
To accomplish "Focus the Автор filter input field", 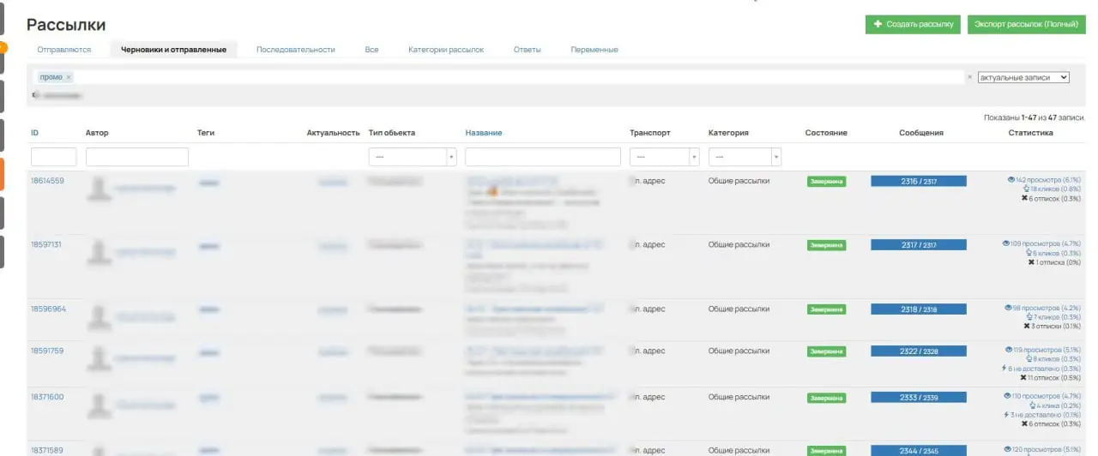I will (x=137, y=158).
